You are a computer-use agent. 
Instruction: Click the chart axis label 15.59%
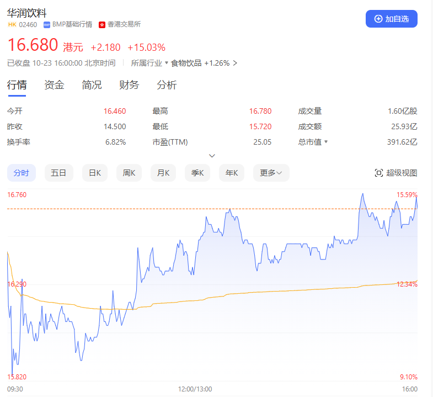(407, 194)
